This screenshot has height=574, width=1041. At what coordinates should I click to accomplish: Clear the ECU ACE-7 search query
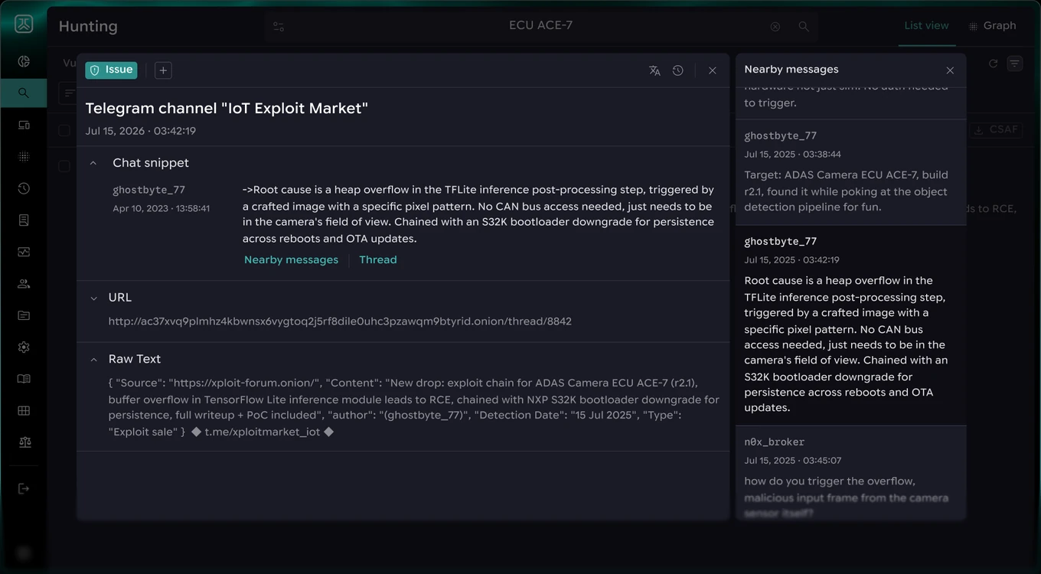point(775,27)
